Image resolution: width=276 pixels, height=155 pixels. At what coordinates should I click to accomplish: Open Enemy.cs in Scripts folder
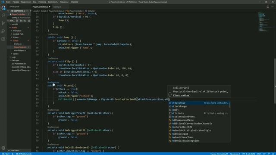click(x=19, y=44)
